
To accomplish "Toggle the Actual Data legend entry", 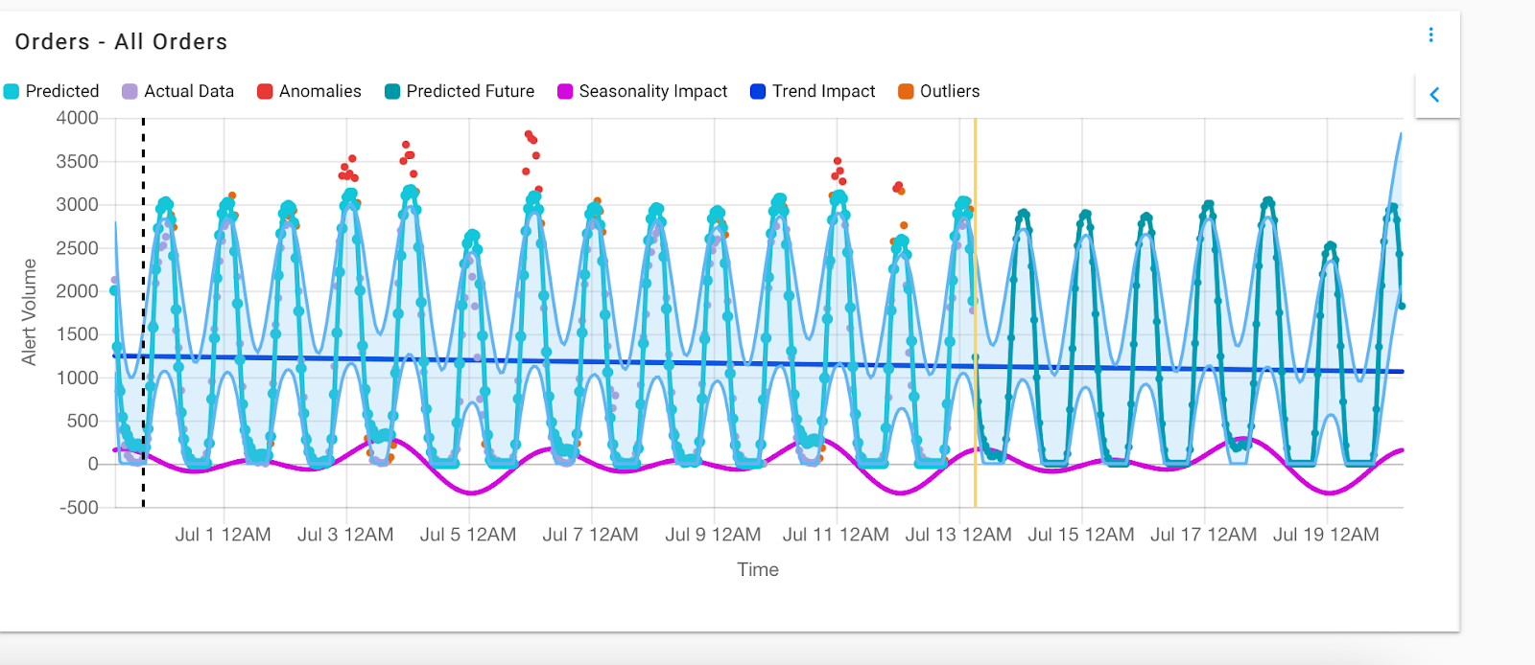I will 177,91.
